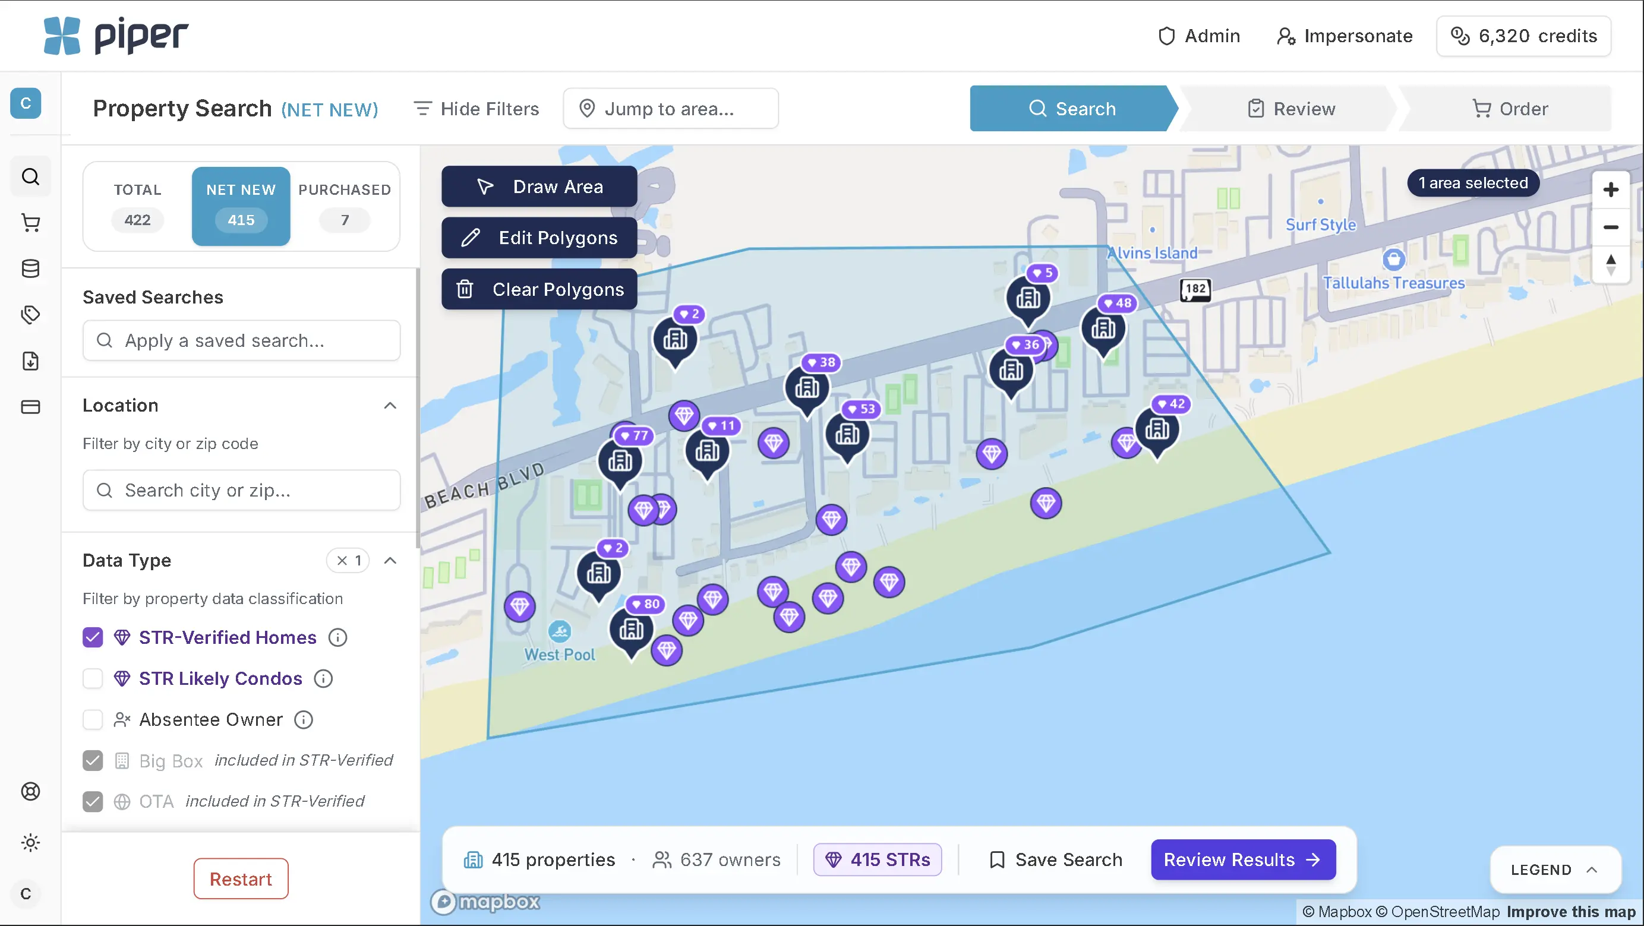Click the life buoy help icon
The height and width of the screenshot is (926, 1644).
tap(31, 792)
